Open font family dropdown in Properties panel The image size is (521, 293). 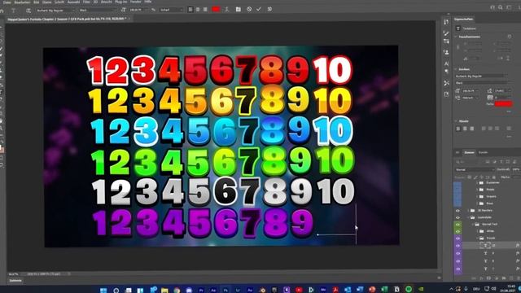coord(481,77)
